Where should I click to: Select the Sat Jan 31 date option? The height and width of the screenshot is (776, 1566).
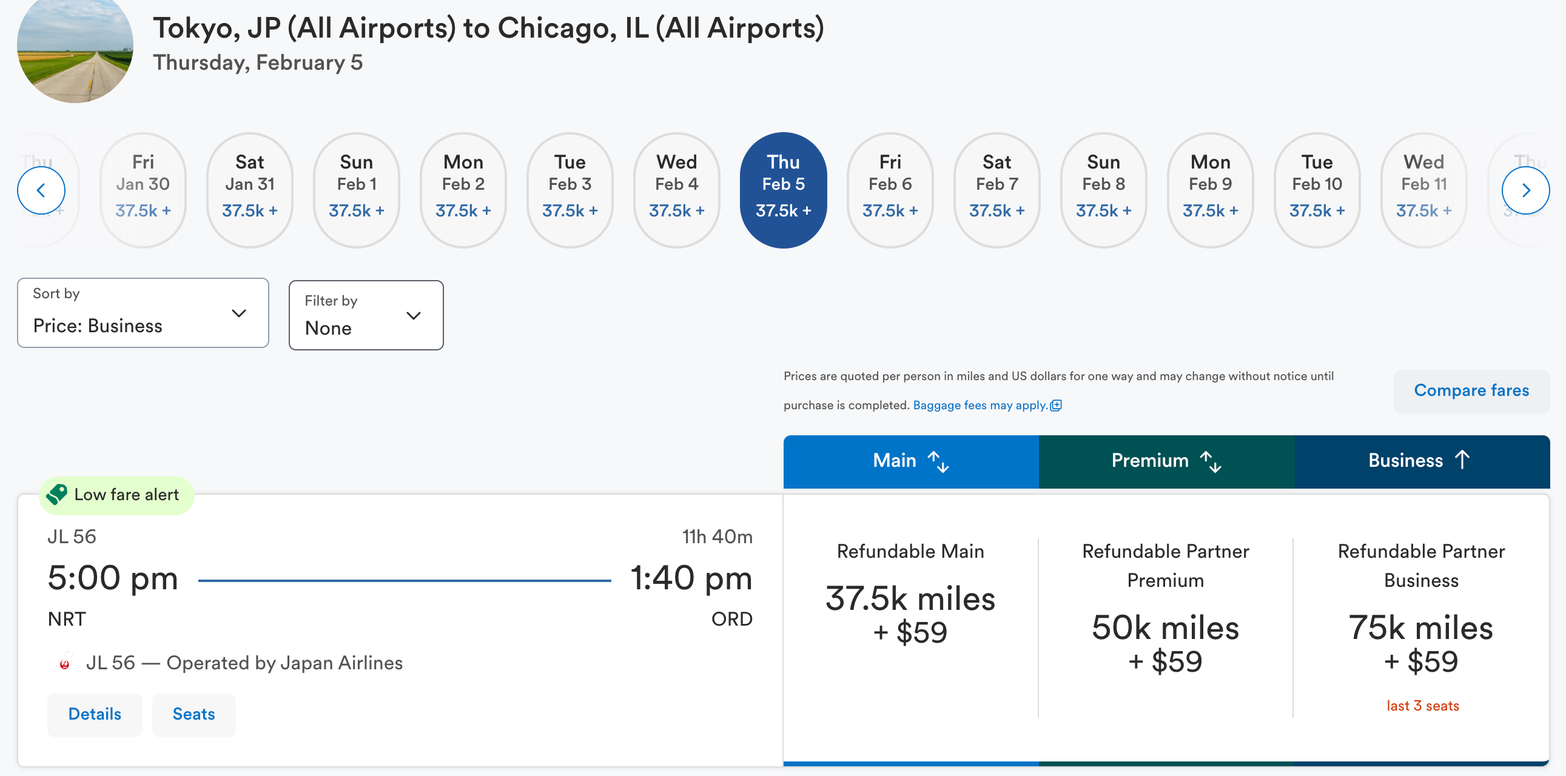(249, 190)
